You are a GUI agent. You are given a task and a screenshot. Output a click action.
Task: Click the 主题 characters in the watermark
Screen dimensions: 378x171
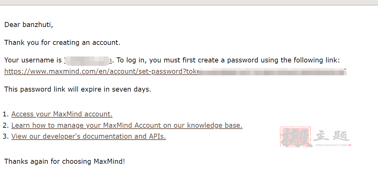pyautogui.click(x=331, y=136)
